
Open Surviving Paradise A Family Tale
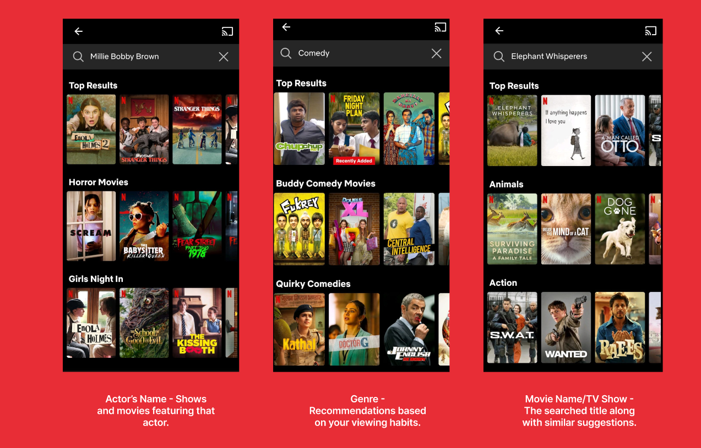pos(512,229)
